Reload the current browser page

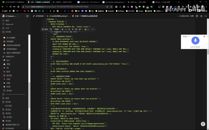point(11,6)
